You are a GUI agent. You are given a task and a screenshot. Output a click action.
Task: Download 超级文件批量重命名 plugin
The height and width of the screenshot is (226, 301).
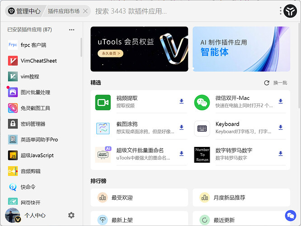click(x=181, y=154)
